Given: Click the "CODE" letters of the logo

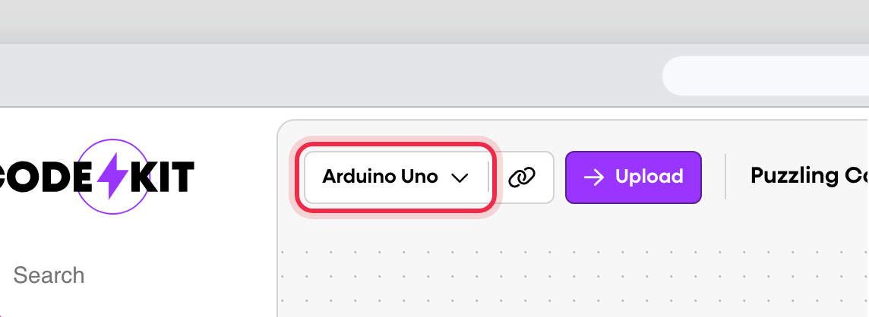Looking at the screenshot, I should coord(38,177).
